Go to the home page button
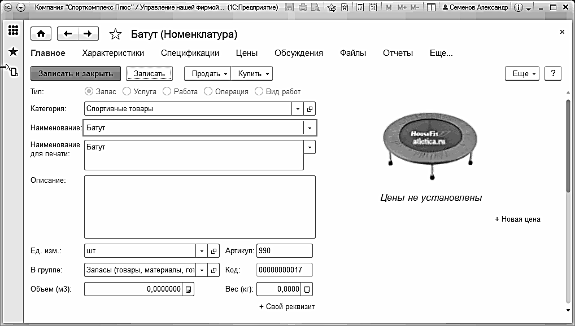This screenshot has width=575, height=326. (x=41, y=34)
